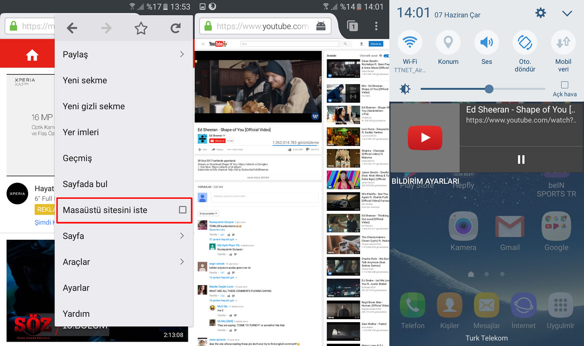Toggle the Ses sound setting
Viewport: 584px width, 346px height.
click(487, 42)
